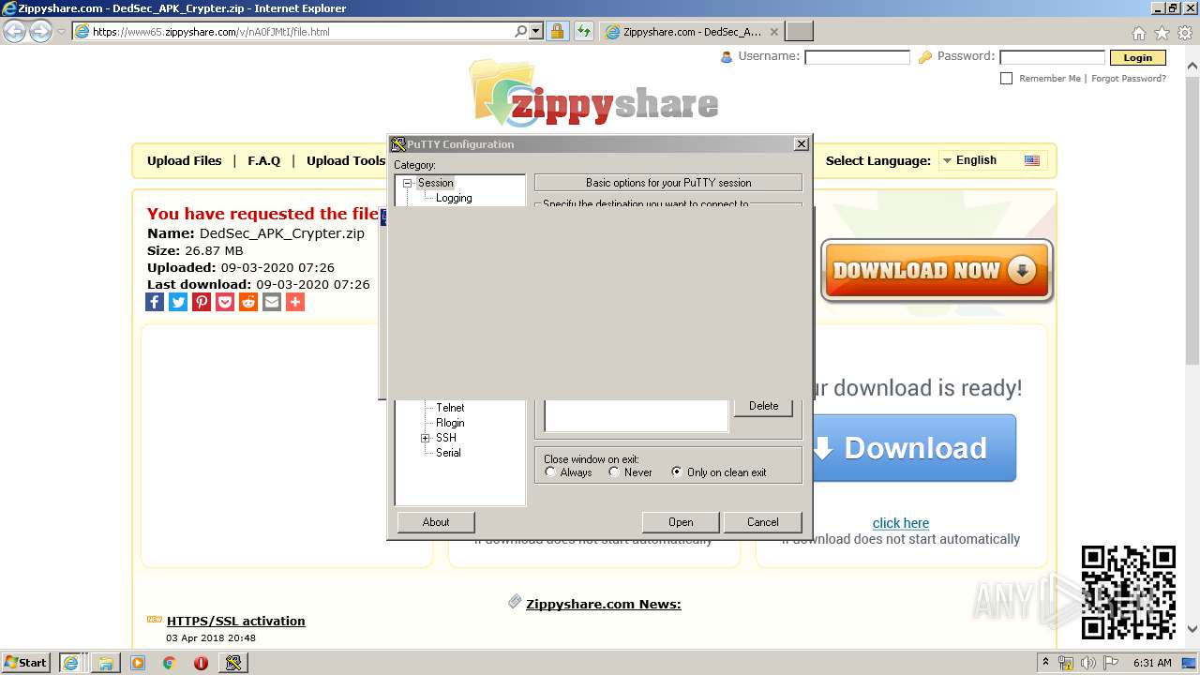Select SSH in the Category tree
This screenshot has width=1200, height=675.
pyautogui.click(x=446, y=438)
